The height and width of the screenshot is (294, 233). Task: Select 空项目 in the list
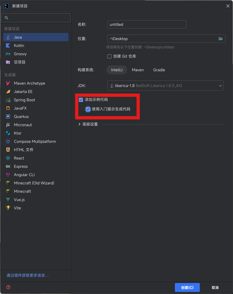pyautogui.click(x=36, y=62)
